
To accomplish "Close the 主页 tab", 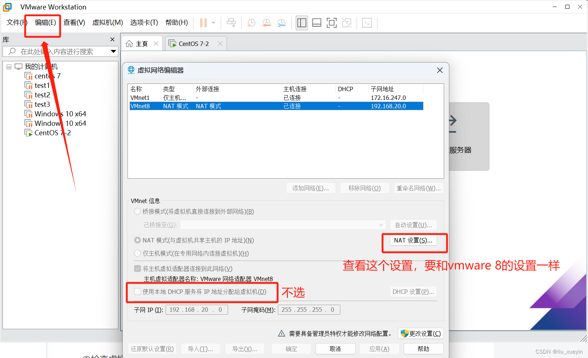I will [x=156, y=43].
